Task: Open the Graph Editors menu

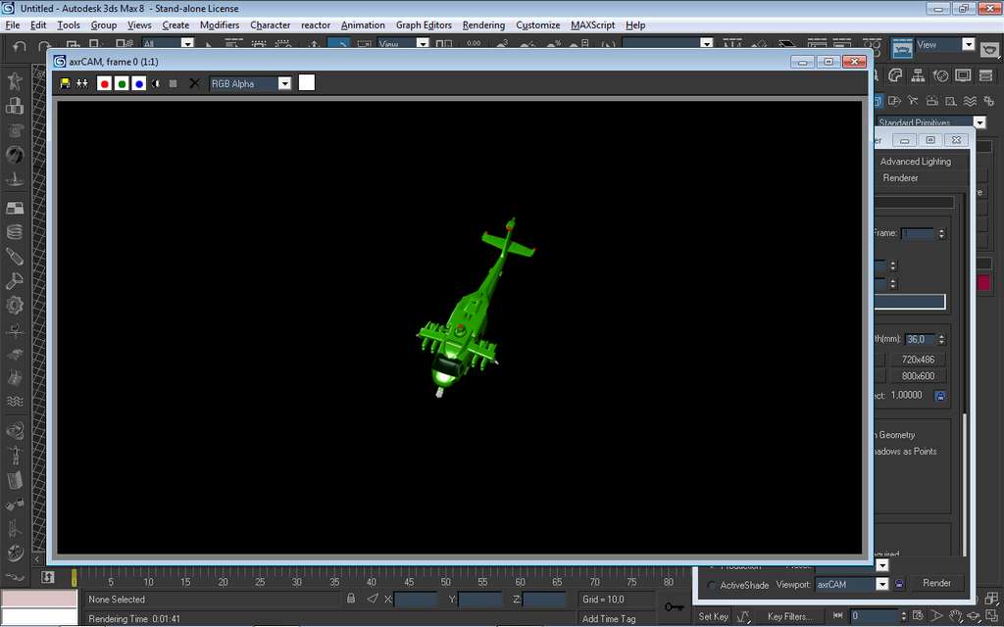Action: coord(424,24)
